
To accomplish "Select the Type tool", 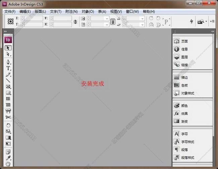I will click(x=8, y=68).
